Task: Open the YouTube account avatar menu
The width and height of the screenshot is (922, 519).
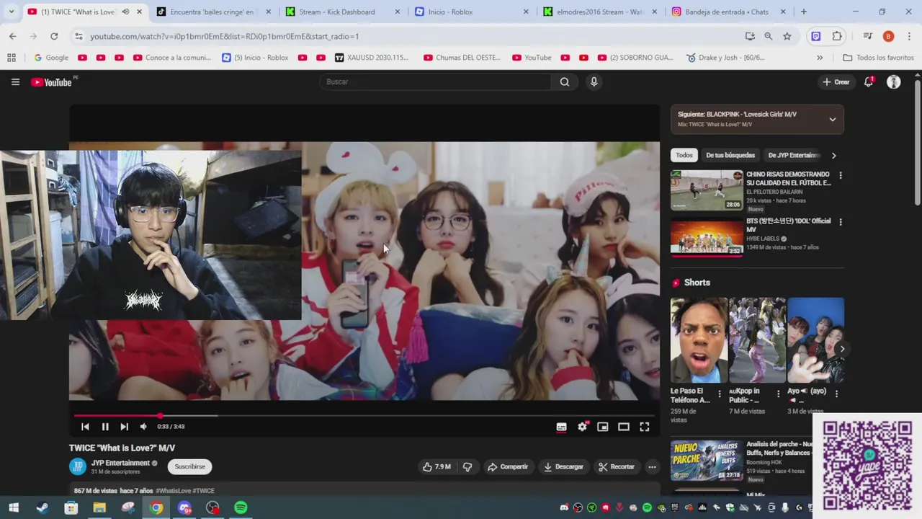Action: 894,82
